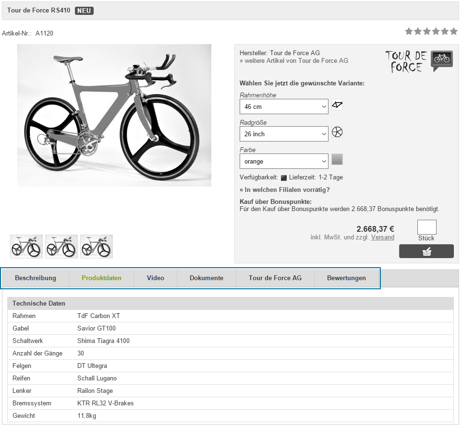Click the Schall Lugano tires value

coord(97,379)
